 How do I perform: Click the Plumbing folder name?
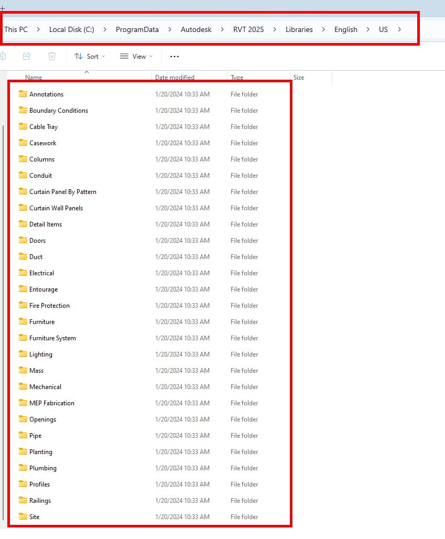tap(43, 468)
